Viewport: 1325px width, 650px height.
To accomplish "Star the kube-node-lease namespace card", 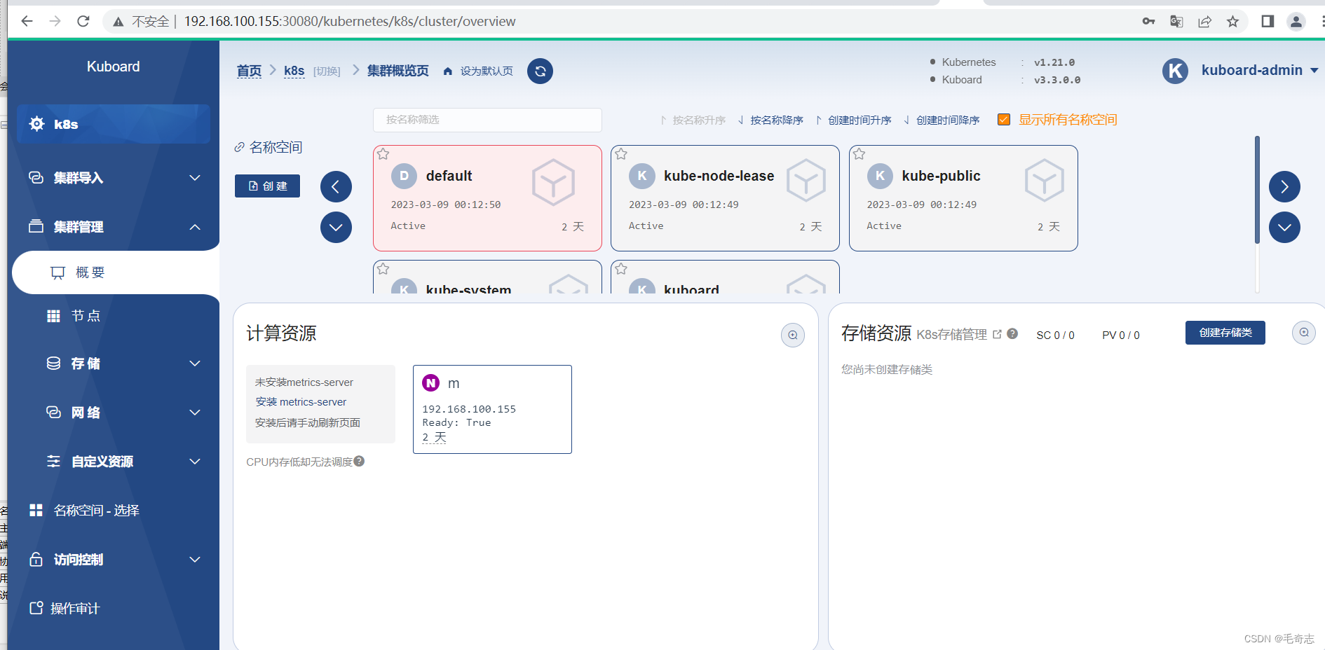I will click(621, 154).
